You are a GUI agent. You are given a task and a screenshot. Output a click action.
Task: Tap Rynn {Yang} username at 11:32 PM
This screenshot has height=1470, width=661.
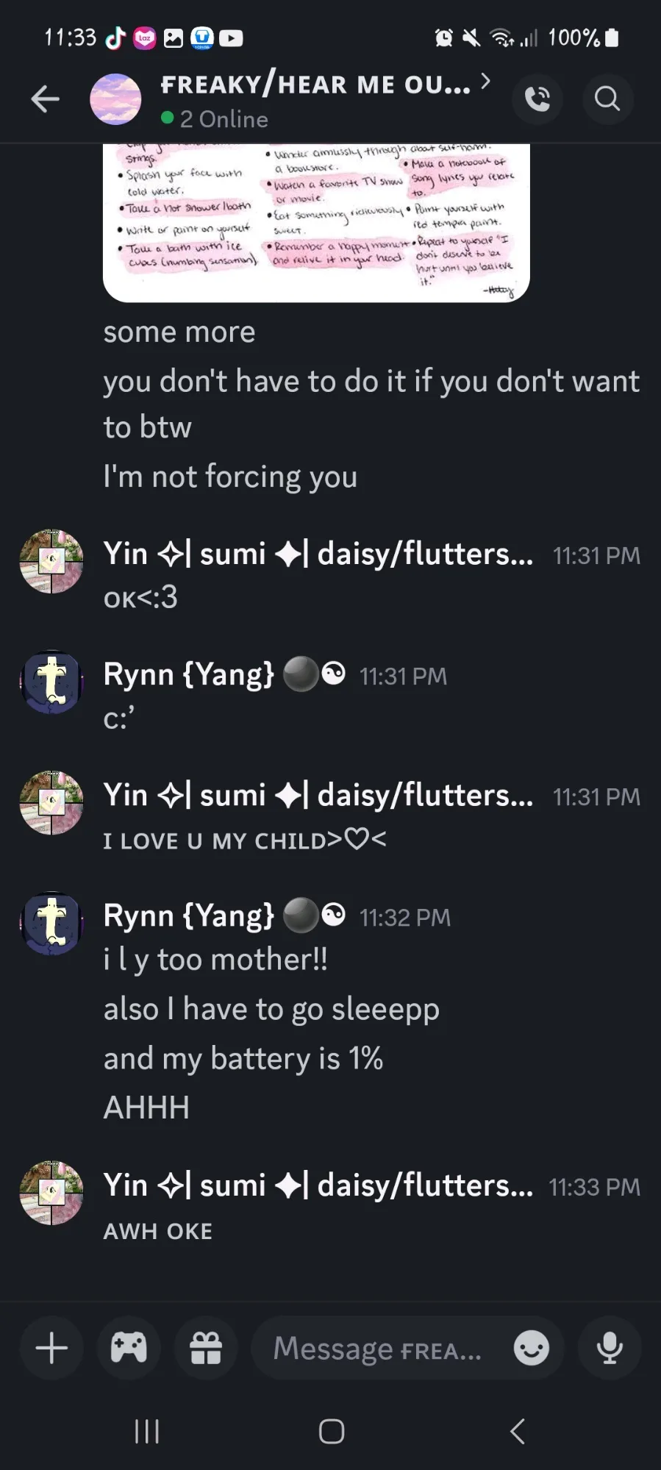tap(189, 916)
